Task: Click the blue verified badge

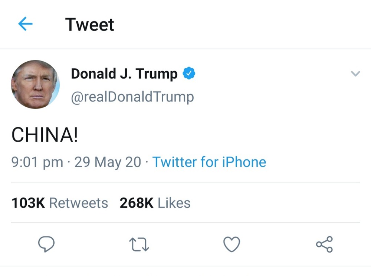Action: [189, 74]
